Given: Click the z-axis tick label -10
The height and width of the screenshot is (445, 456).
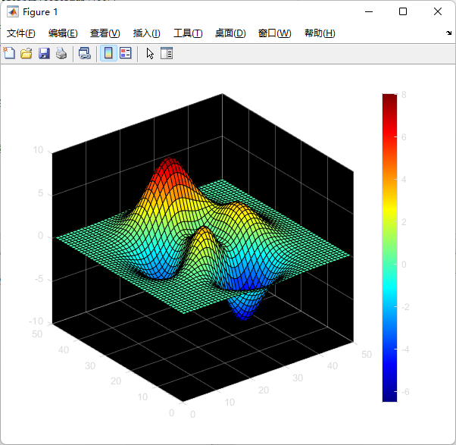Looking at the screenshot, I should click(36, 321).
